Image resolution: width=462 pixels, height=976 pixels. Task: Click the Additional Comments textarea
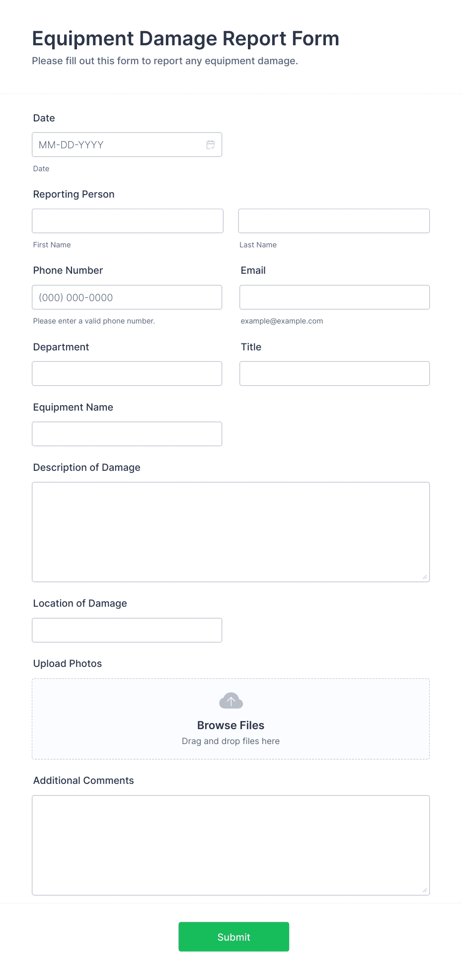pos(231,845)
